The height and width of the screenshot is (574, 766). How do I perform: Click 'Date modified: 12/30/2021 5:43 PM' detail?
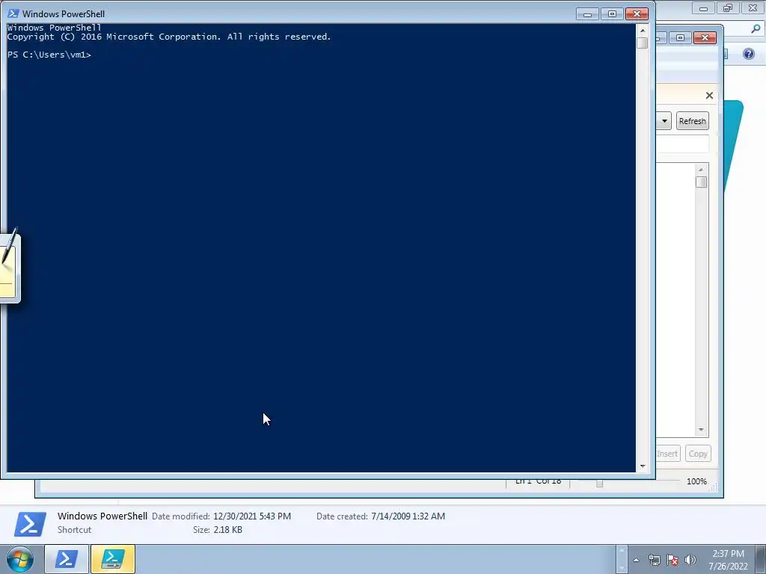tap(221, 516)
